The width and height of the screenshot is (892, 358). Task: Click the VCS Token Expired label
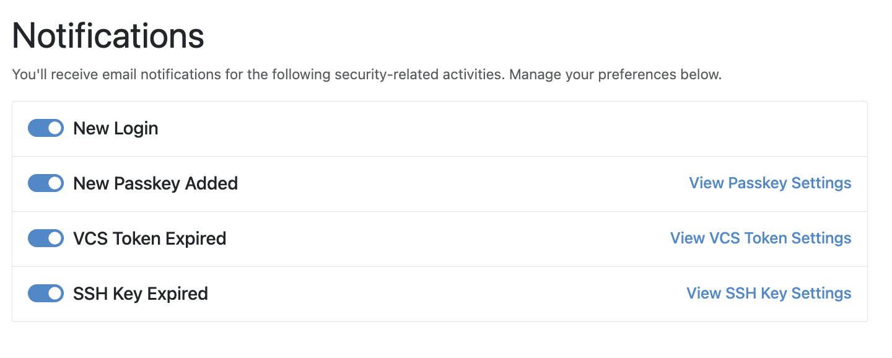tap(149, 238)
